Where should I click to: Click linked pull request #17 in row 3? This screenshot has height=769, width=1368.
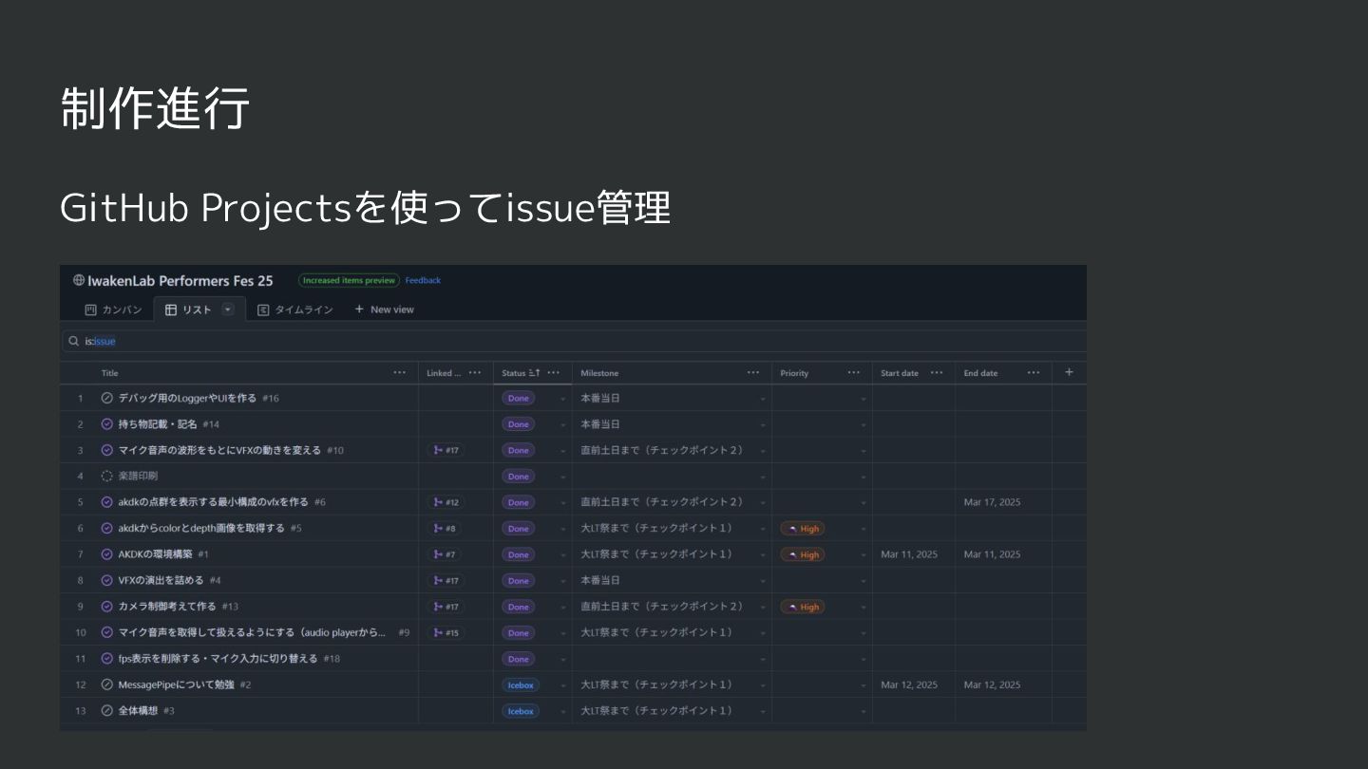coord(446,450)
